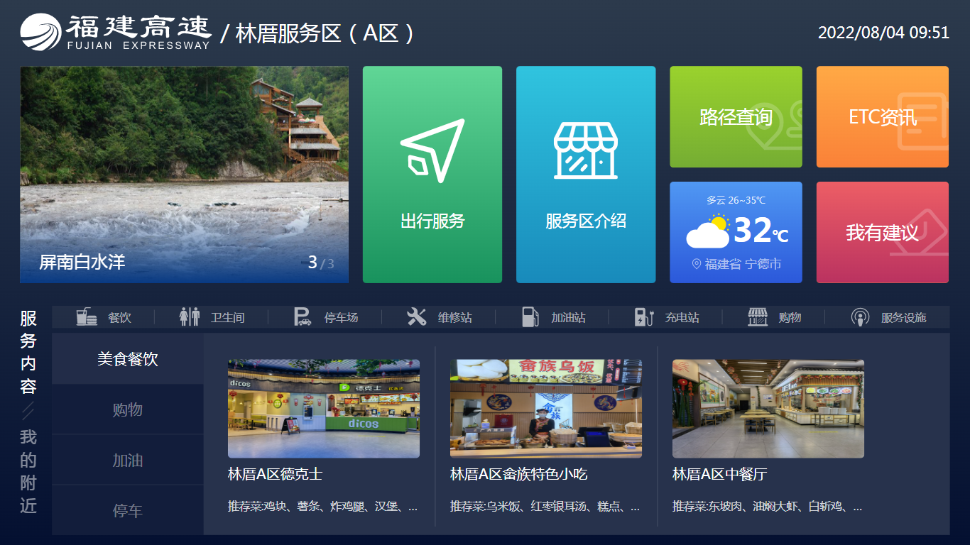Click the service facilities icon
This screenshot has height=545, width=970.
click(x=860, y=317)
